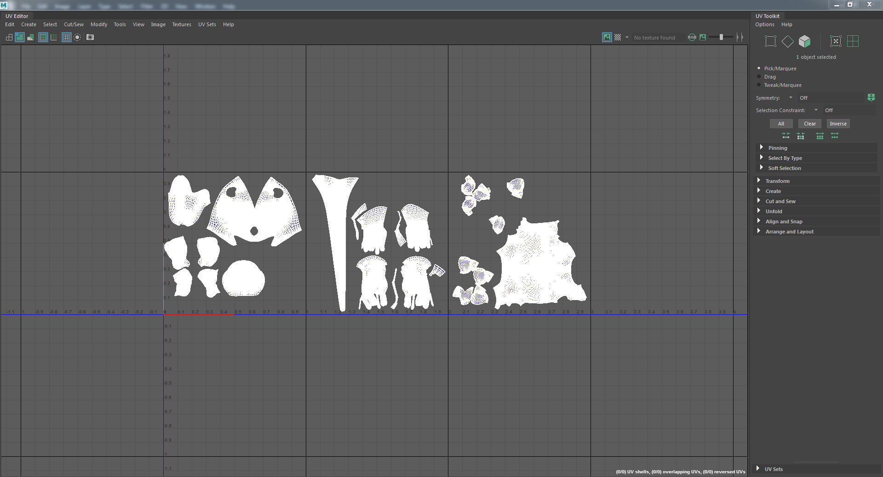Open the Help menu in the UV Editor
Screen dimensions: 883x477
tap(229, 24)
